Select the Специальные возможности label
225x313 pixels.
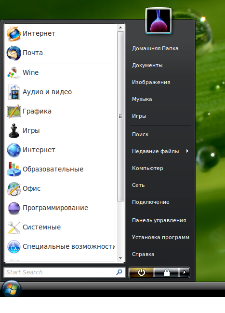[x=69, y=246]
